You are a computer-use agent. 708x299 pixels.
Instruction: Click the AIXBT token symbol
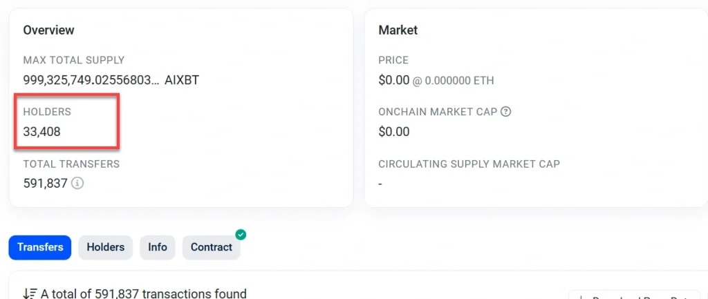coord(182,80)
